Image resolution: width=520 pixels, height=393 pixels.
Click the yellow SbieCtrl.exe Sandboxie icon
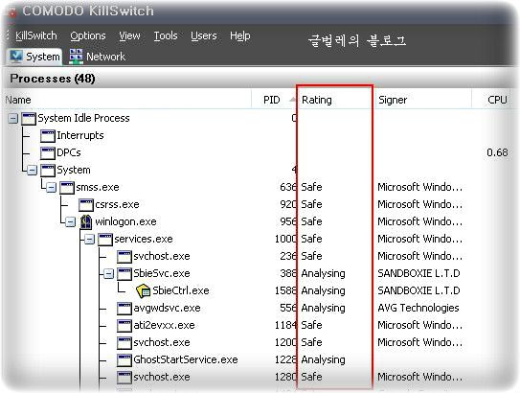point(144,290)
